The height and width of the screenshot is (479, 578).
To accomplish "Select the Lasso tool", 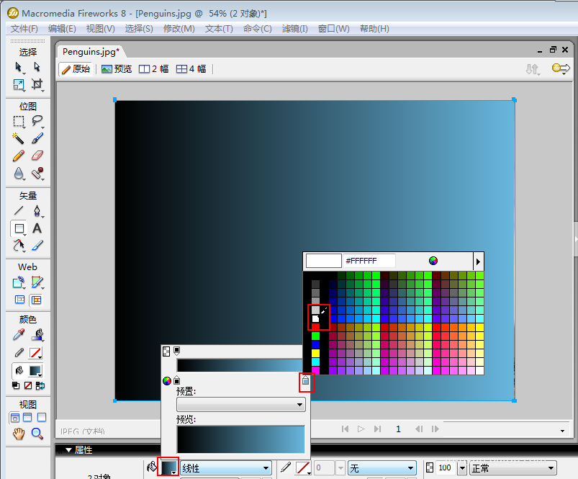I will pos(37,121).
